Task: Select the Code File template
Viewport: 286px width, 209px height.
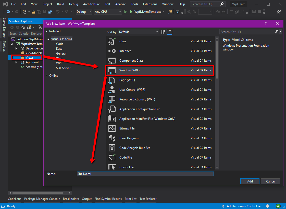Action: coord(160,158)
